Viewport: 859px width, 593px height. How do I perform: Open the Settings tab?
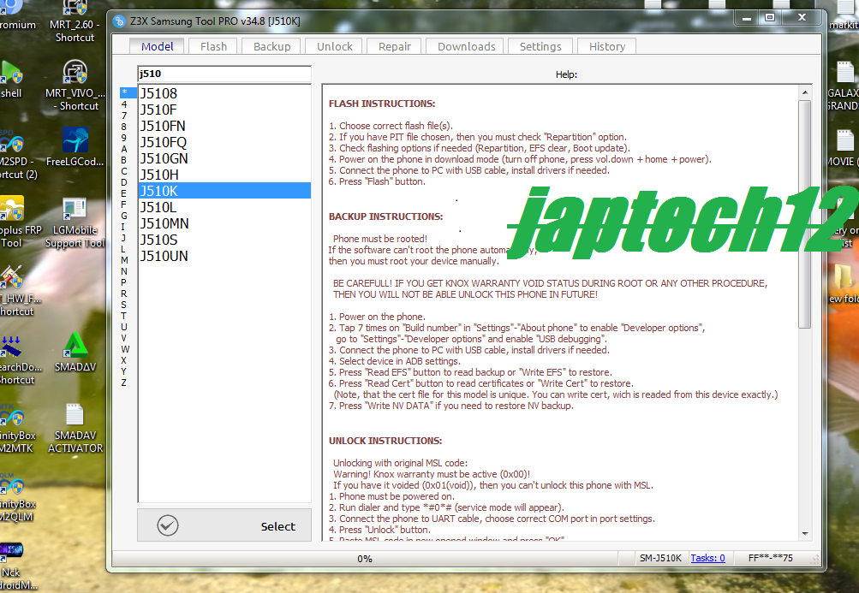pos(540,46)
